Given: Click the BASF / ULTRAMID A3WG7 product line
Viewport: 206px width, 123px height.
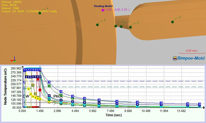Looking at the screenshot, I should pyautogui.click(x=29, y=11).
